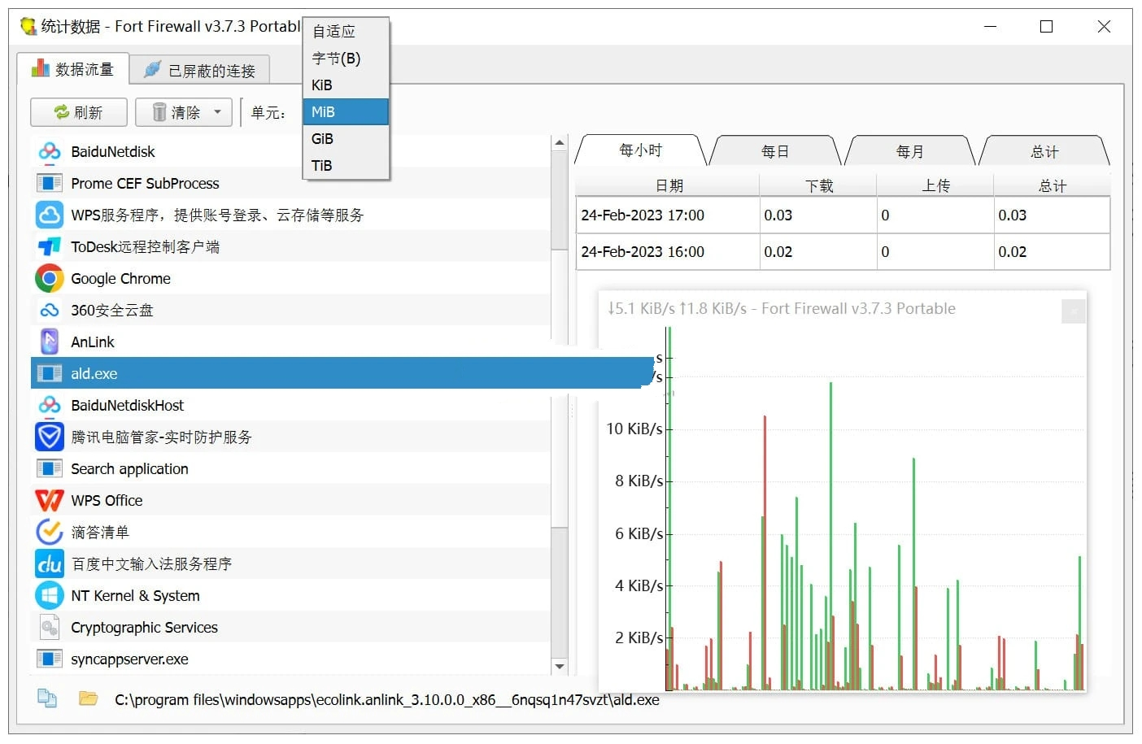The width and height of the screenshot is (1142, 744).
Task: Click the ToDesk remote control icon
Action: [50, 247]
